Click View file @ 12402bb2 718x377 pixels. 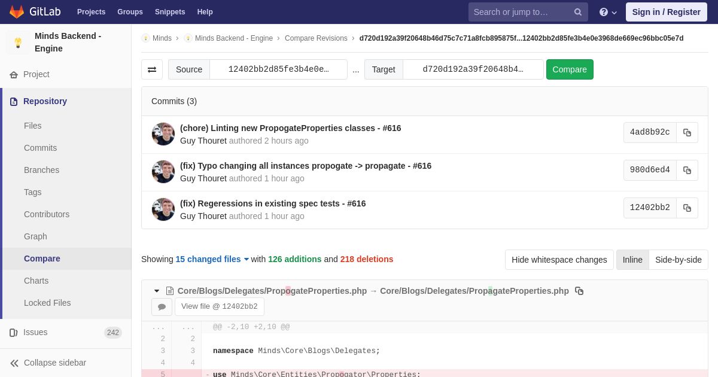click(219, 307)
